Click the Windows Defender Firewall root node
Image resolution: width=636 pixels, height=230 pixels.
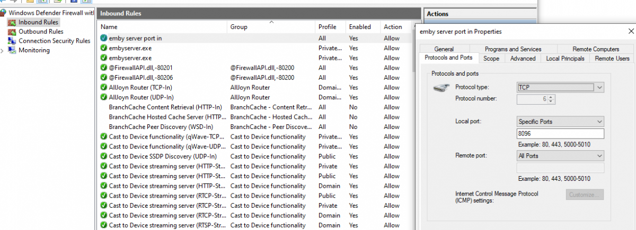tap(52, 13)
